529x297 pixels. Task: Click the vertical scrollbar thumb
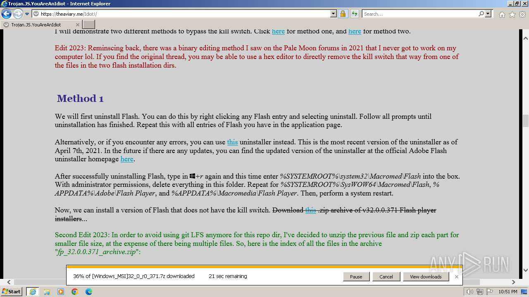point(525,121)
